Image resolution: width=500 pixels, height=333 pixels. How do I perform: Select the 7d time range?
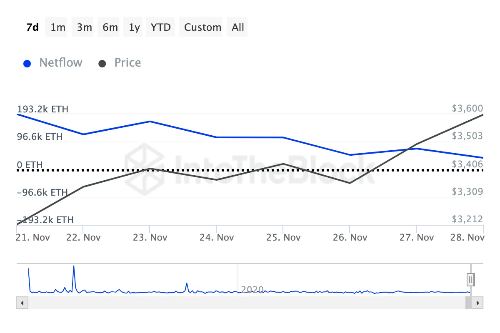[32, 27]
